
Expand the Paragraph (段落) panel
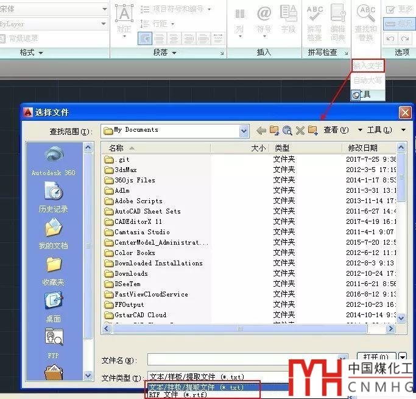click(x=164, y=52)
